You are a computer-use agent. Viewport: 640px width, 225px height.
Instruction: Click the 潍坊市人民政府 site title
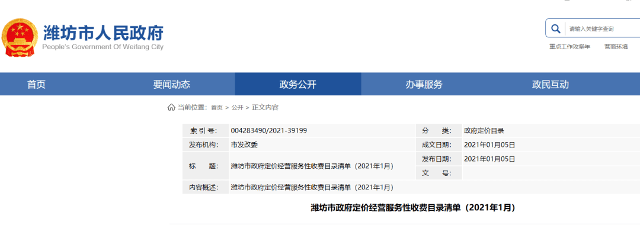pos(103,32)
